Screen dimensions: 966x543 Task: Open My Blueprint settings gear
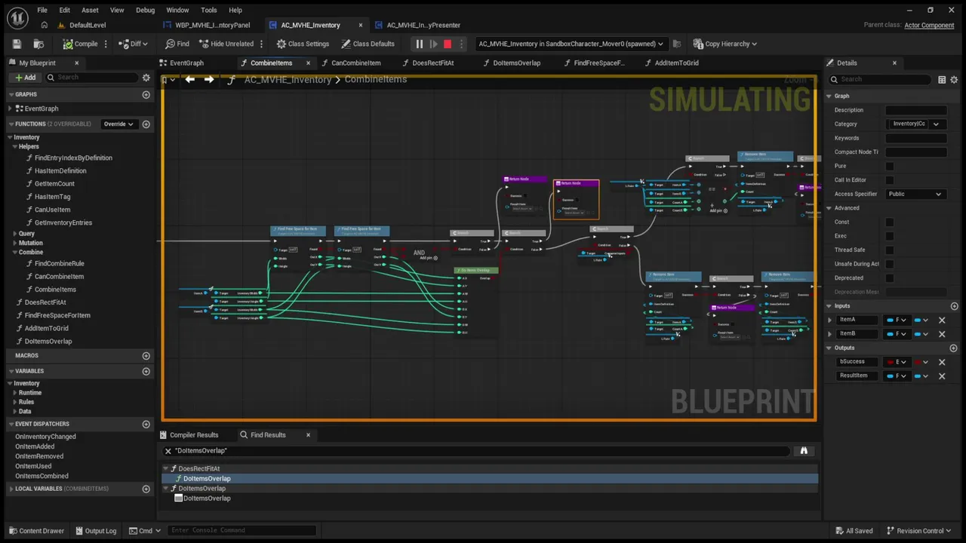(x=146, y=77)
